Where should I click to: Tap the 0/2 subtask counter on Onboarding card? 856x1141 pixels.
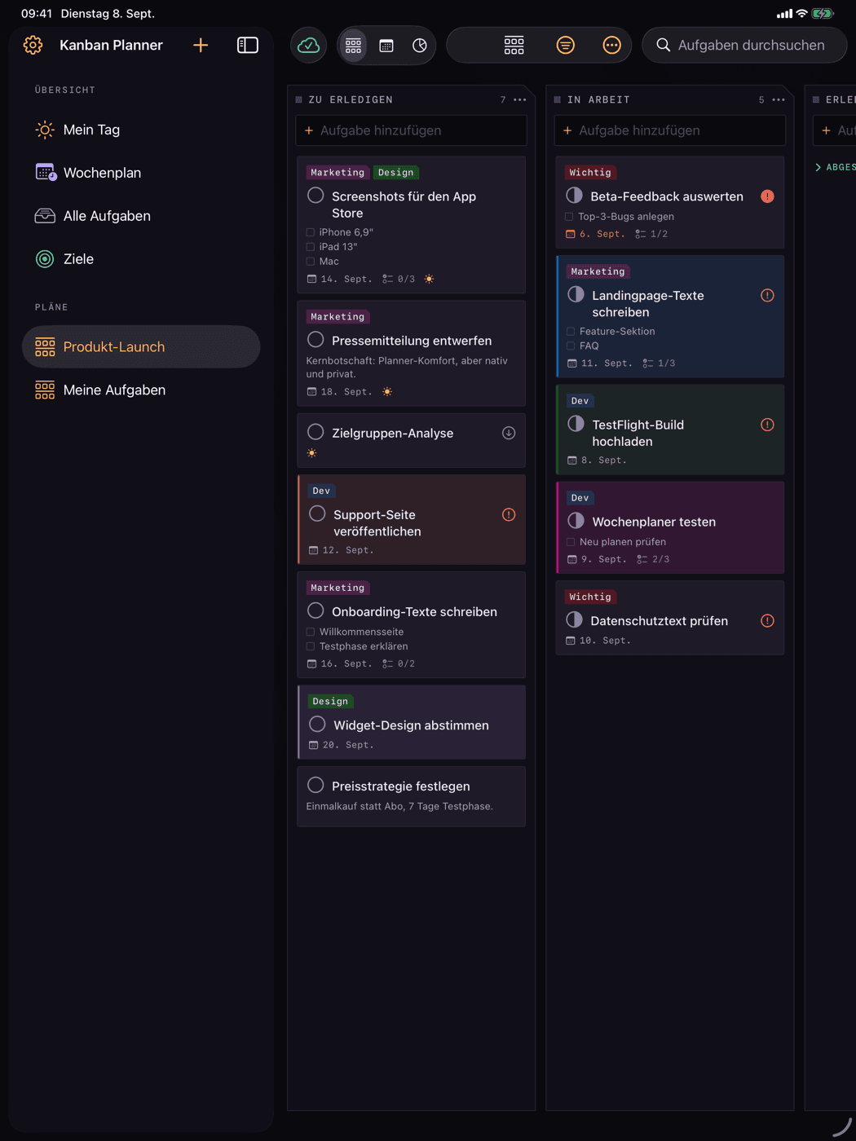coord(399,664)
